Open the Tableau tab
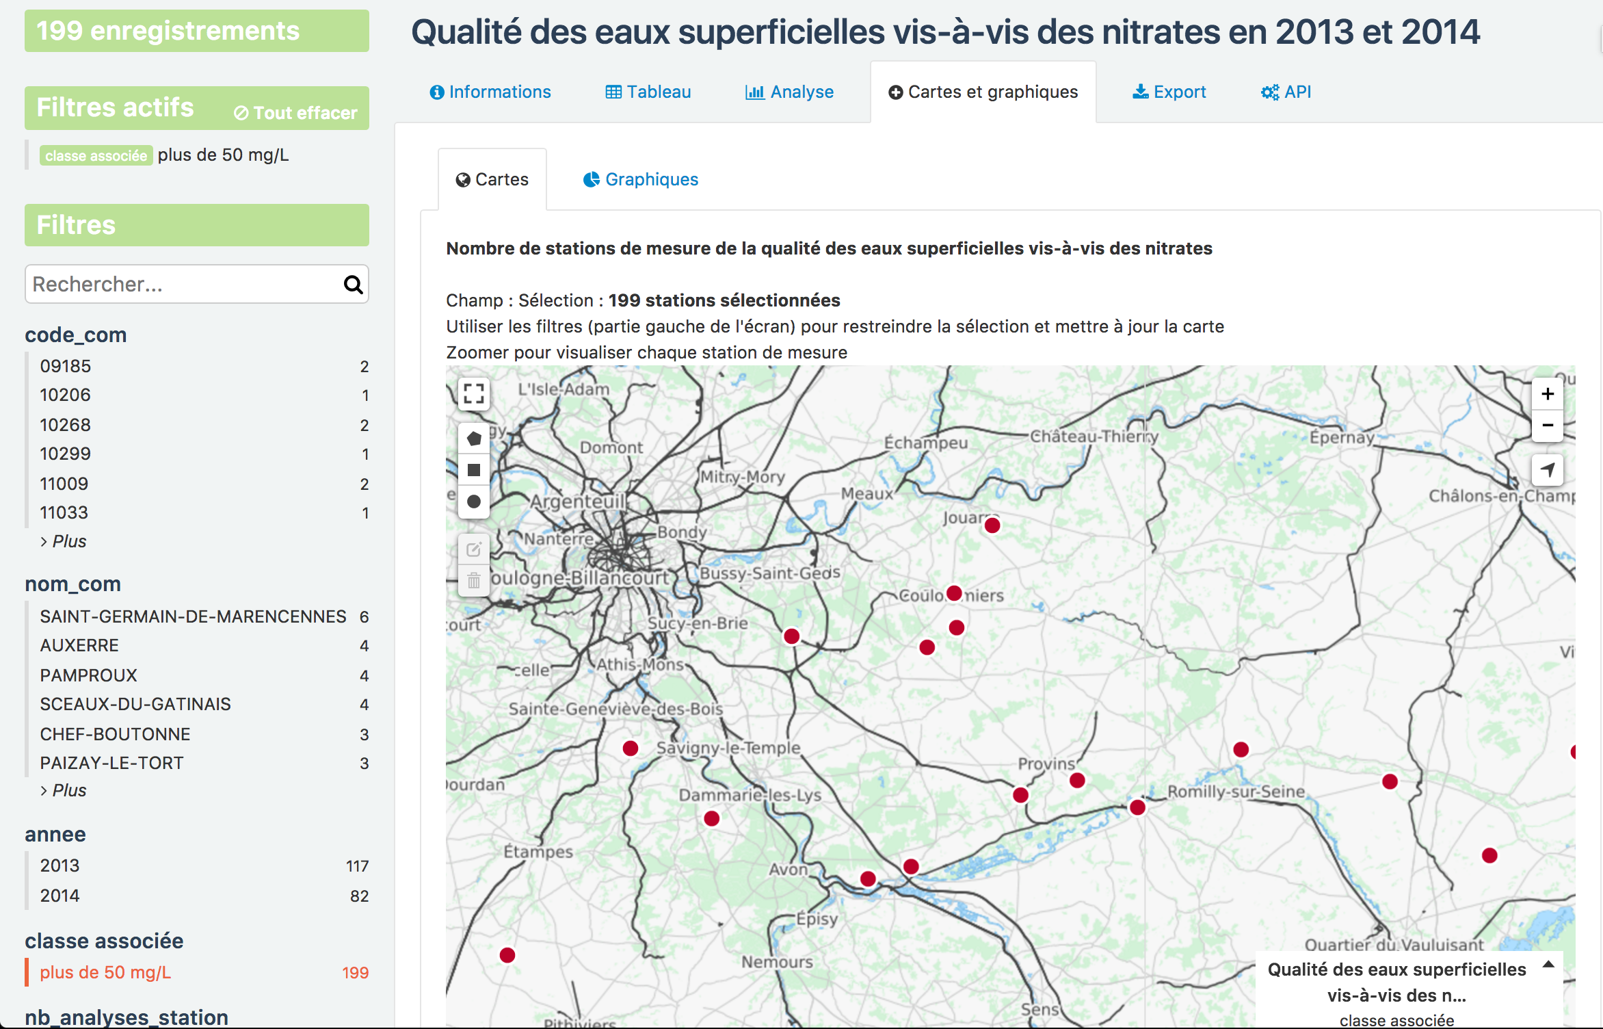This screenshot has width=1603, height=1029. tap(648, 92)
